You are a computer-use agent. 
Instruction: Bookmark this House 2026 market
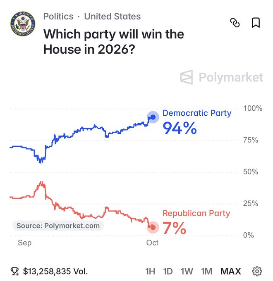click(x=256, y=23)
